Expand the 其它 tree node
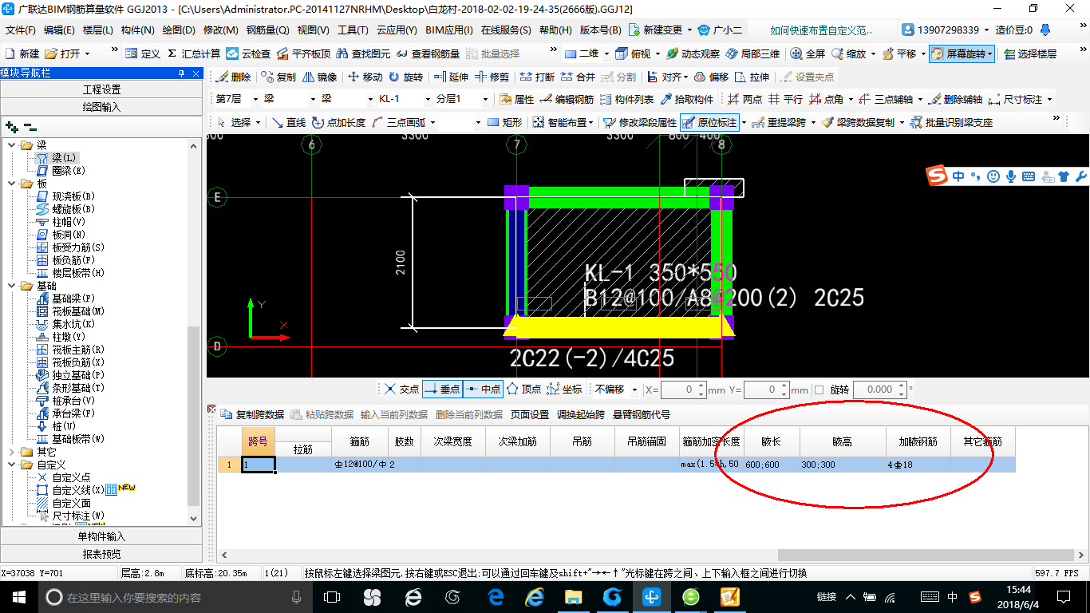The width and height of the screenshot is (1090, 613). [12, 452]
